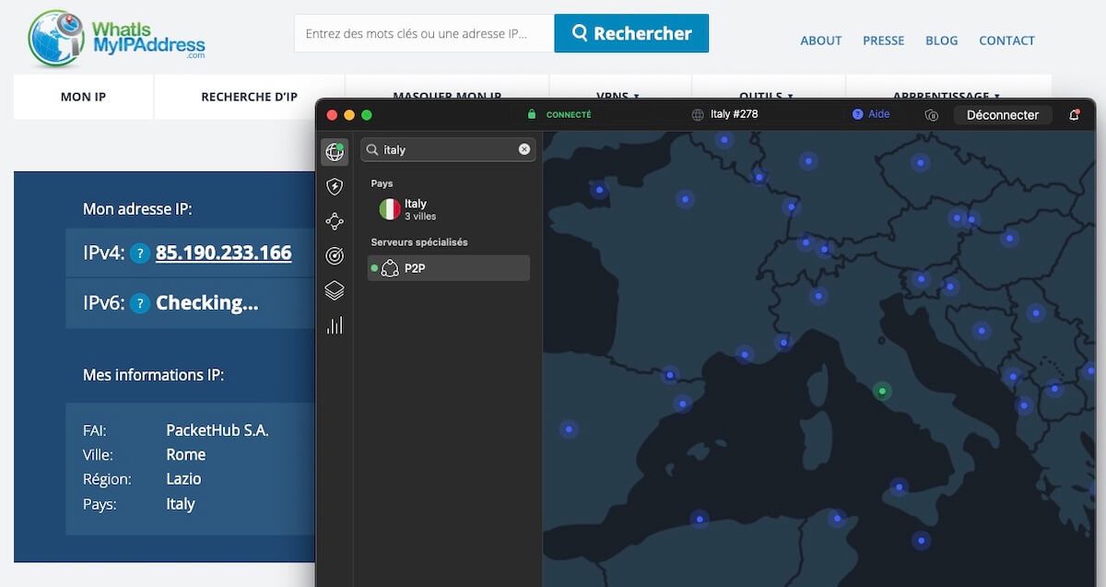Open the statistics bars icon in sidebar
Viewport: 1106px width, 587px height.
335,324
